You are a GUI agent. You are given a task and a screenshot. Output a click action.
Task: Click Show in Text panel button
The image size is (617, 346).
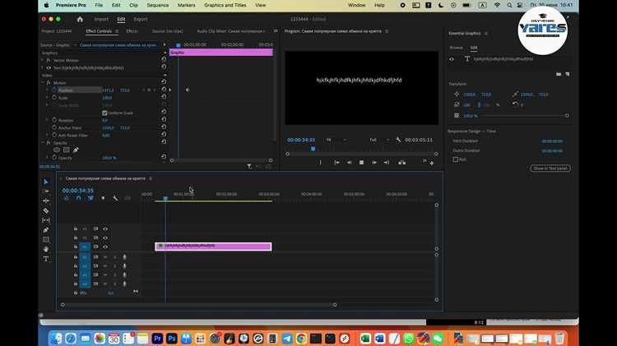tap(550, 168)
